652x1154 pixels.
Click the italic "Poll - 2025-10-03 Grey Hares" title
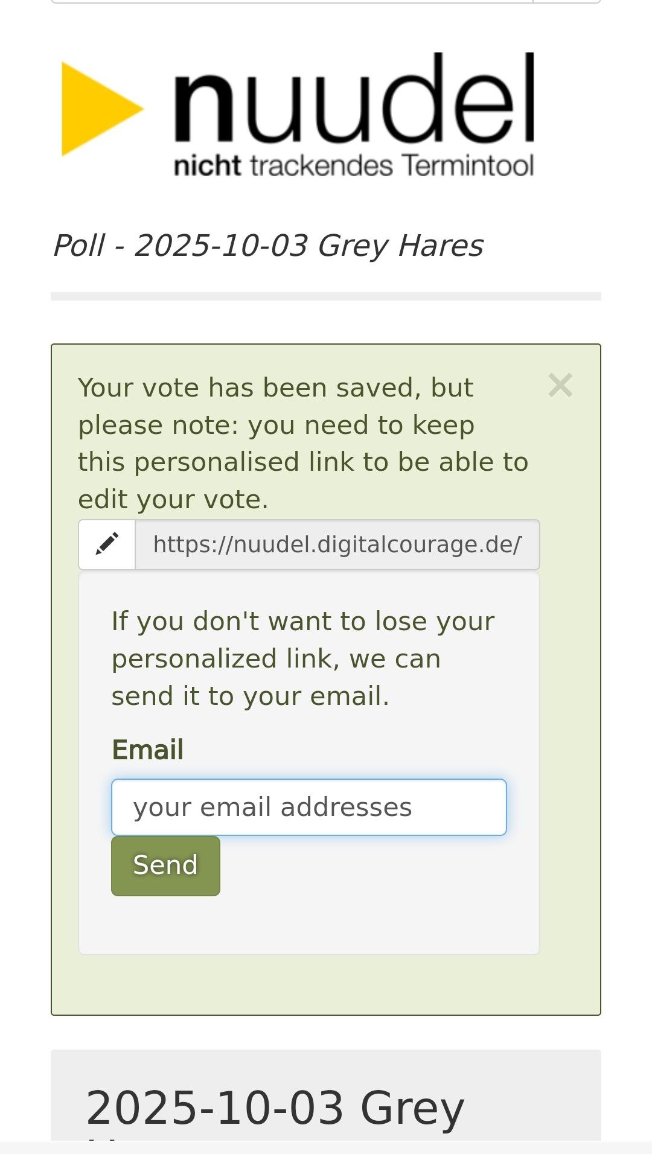[268, 246]
